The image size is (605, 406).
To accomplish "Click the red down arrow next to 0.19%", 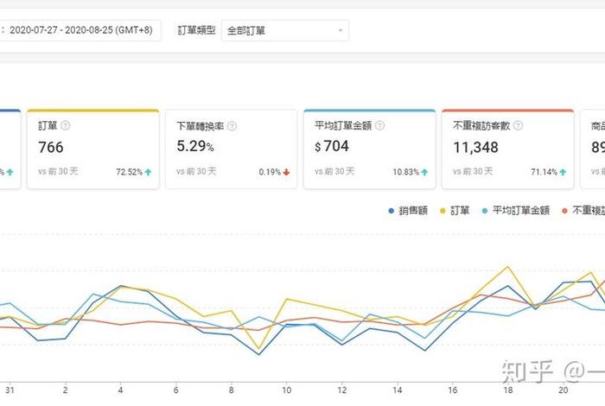I will (x=286, y=172).
